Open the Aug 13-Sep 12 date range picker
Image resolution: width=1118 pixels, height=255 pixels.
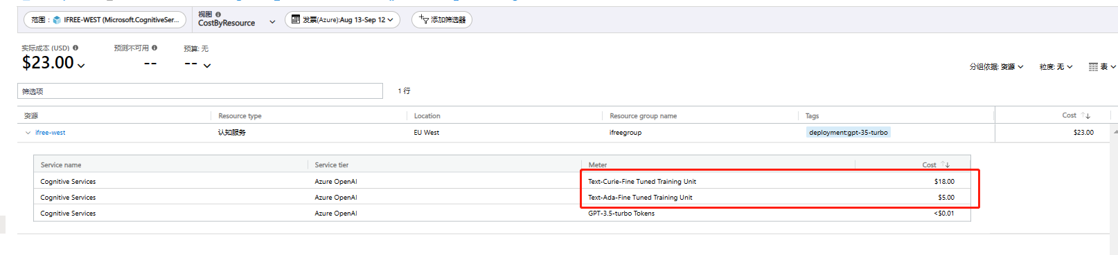pos(342,20)
